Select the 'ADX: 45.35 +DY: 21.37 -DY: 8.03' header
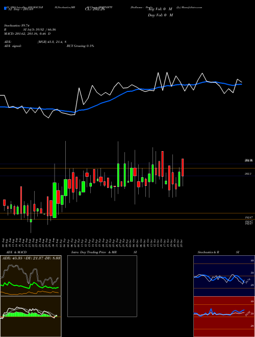 [31, 258]
